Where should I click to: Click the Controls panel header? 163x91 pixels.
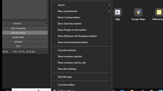25,24
